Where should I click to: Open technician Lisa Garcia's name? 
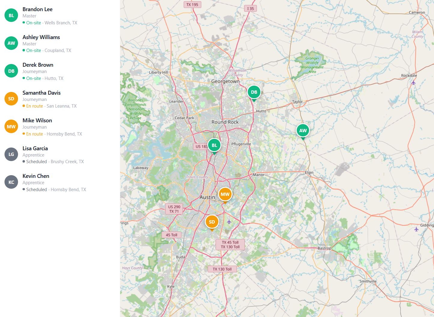(35, 148)
